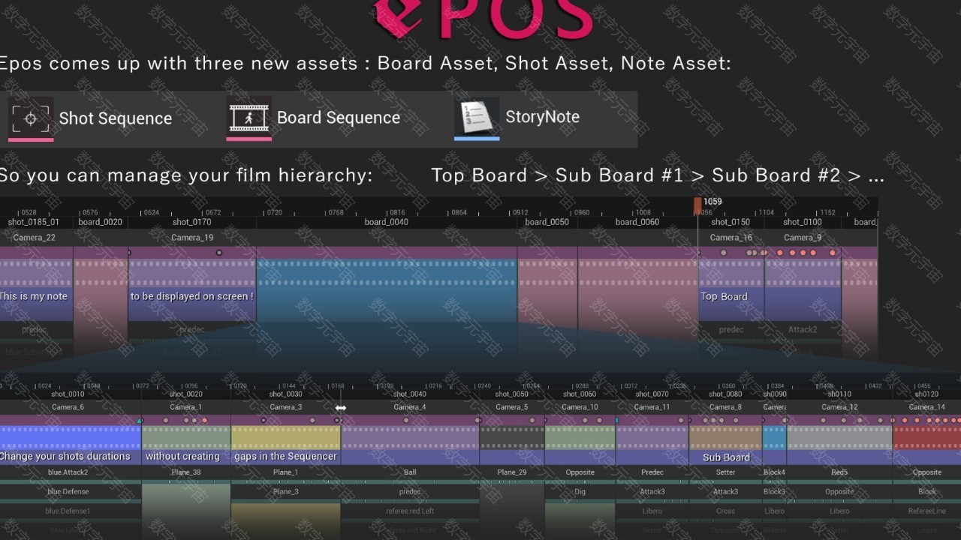The height and width of the screenshot is (540, 961).
Task: Click the blue board_0040 clip body
Action: pyautogui.click(x=387, y=291)
